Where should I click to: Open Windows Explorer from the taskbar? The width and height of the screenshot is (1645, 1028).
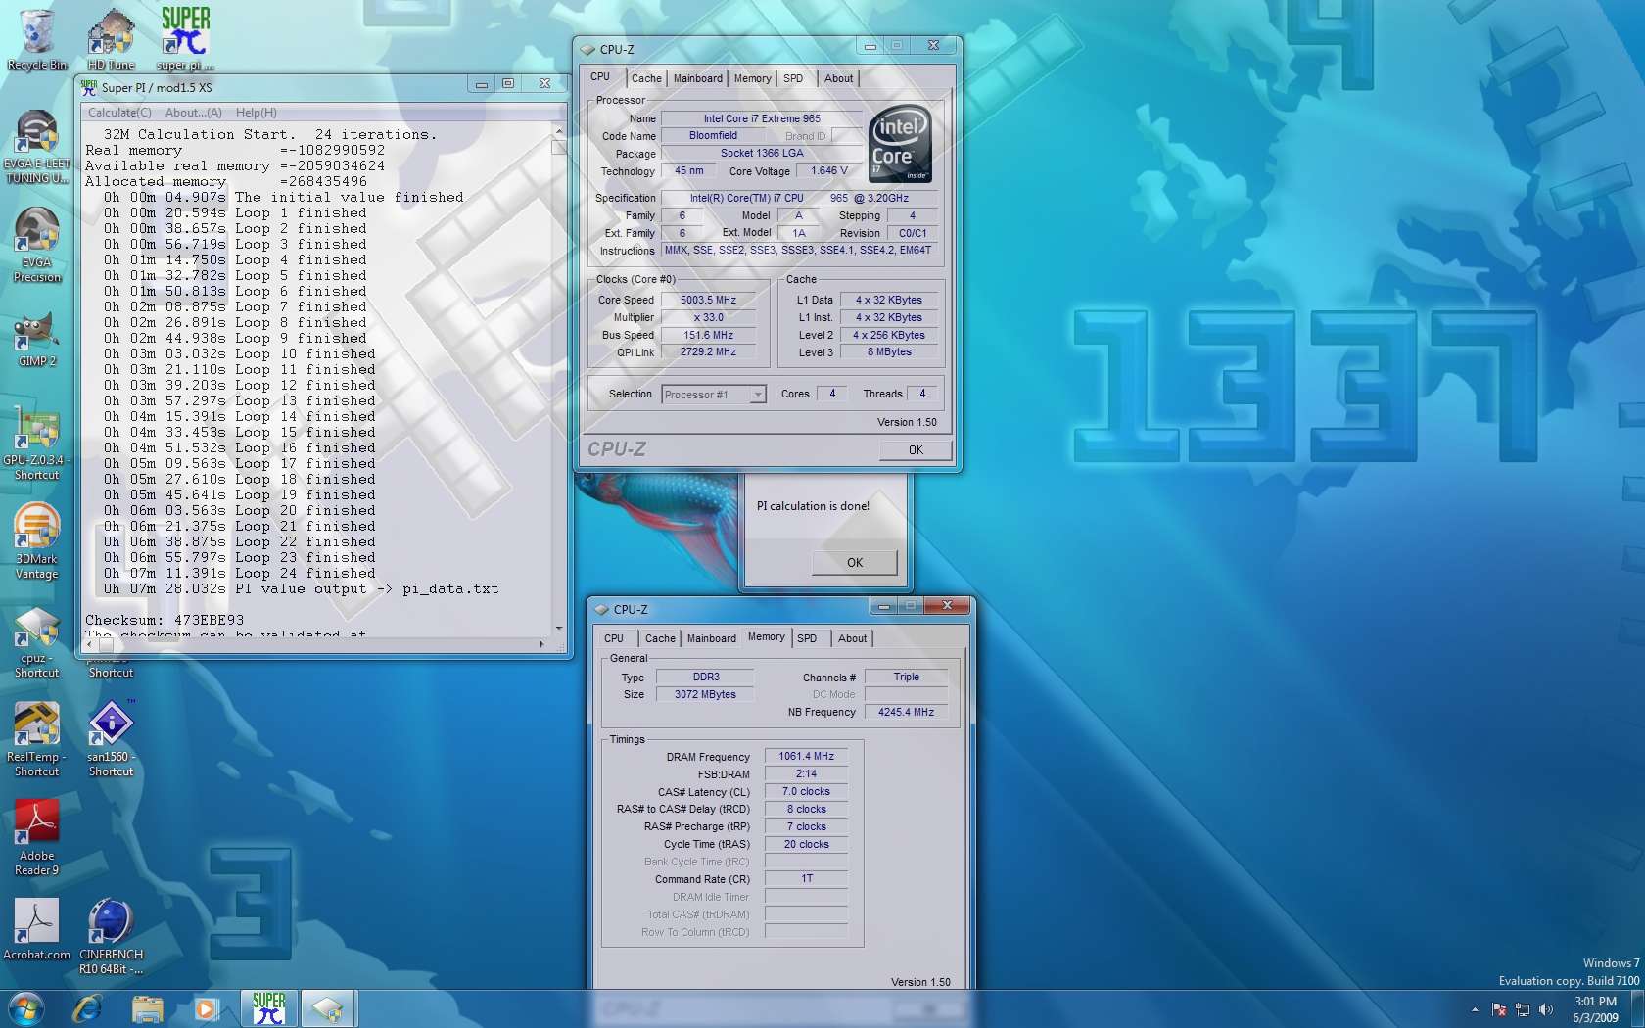coord(147,1008)
